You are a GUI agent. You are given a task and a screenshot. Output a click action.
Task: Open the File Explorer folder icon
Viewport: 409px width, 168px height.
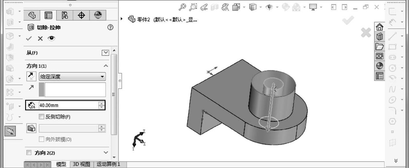pos(380,46)
